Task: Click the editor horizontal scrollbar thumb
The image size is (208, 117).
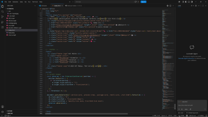Action: 86,114
